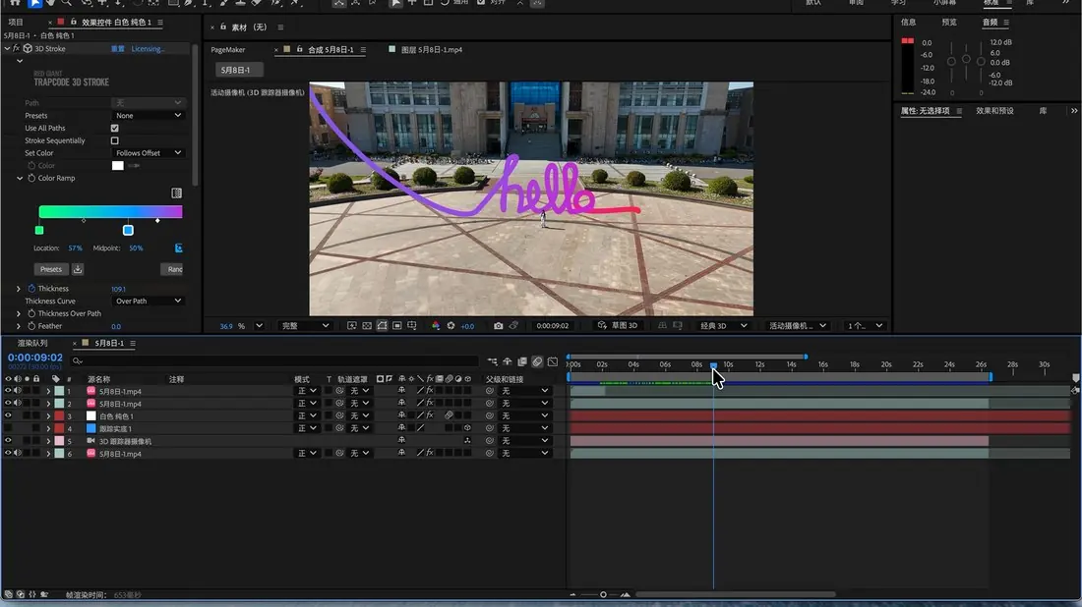Show the hidden 跟踪实底 1 layer
This screenshot has height=607, width=1082.
click(8, 428)
